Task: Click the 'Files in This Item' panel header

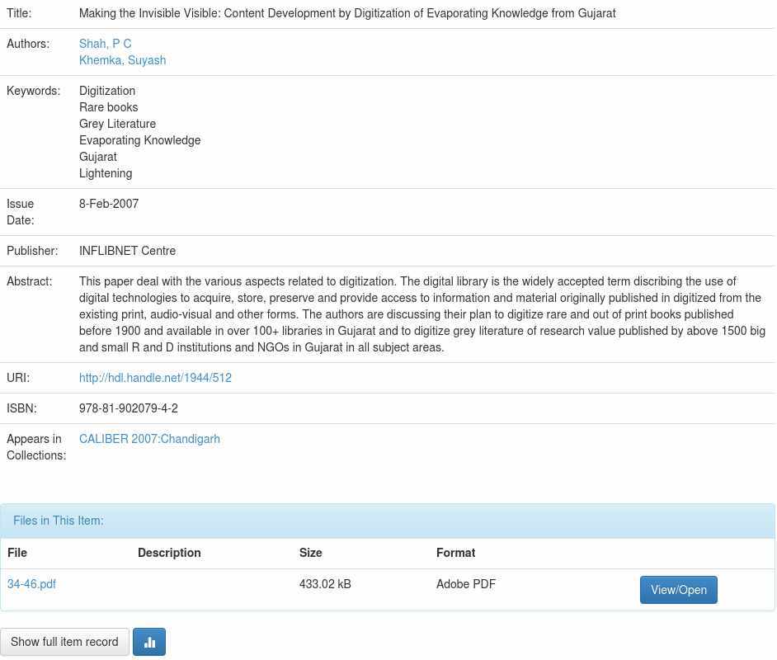Action: [x=59, y=521]
